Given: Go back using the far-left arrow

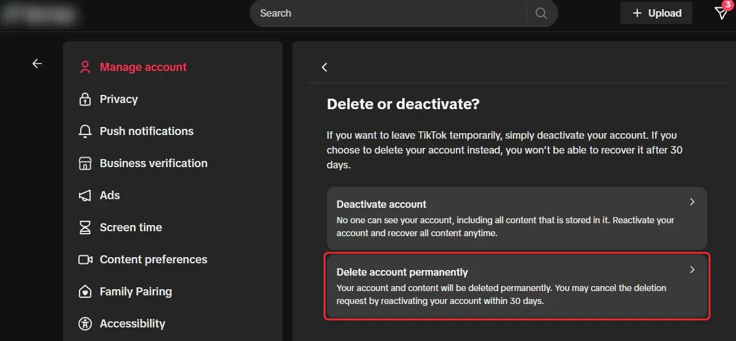Looking at the screenshot, I should (37, 64).
